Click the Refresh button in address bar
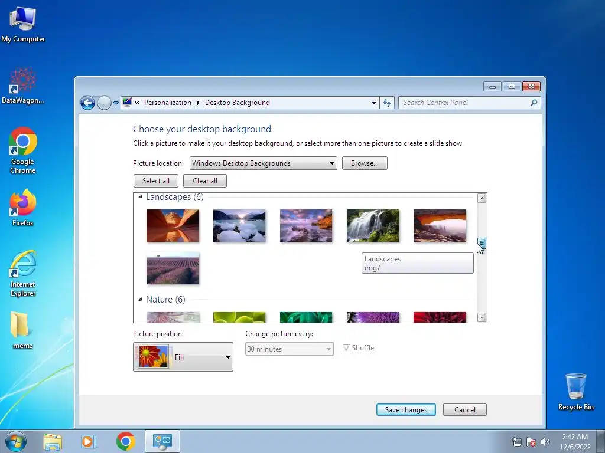605x453 pixels. [x=387, y=103]
